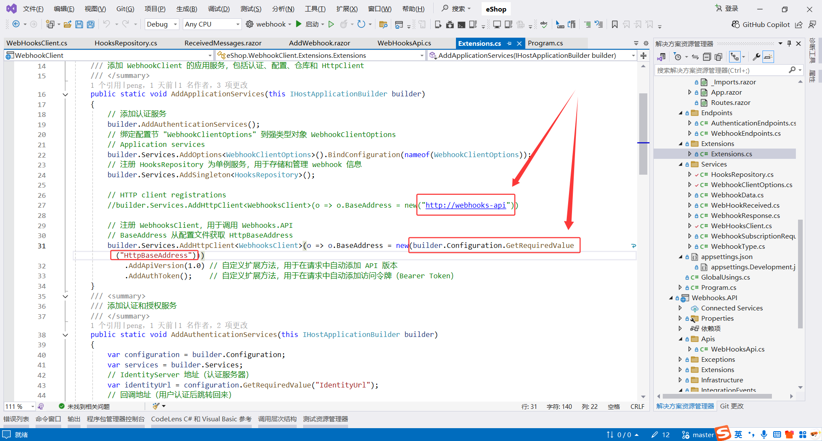The width and height of the screenshot is (822, 441).
Task: Click the Show All Files icon in Solution Explorer
Action: [x=718, y=57]
